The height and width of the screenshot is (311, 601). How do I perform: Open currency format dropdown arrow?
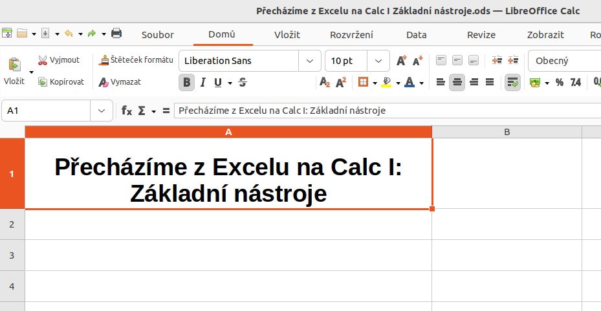(x=547, y=83)
